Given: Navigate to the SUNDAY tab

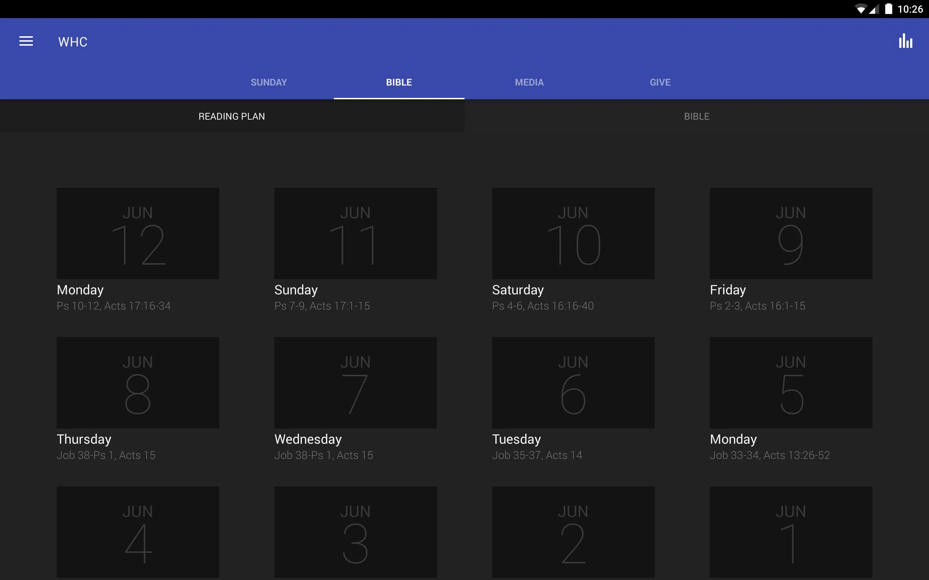Looking at the screenshot, I should click(268, 82).
